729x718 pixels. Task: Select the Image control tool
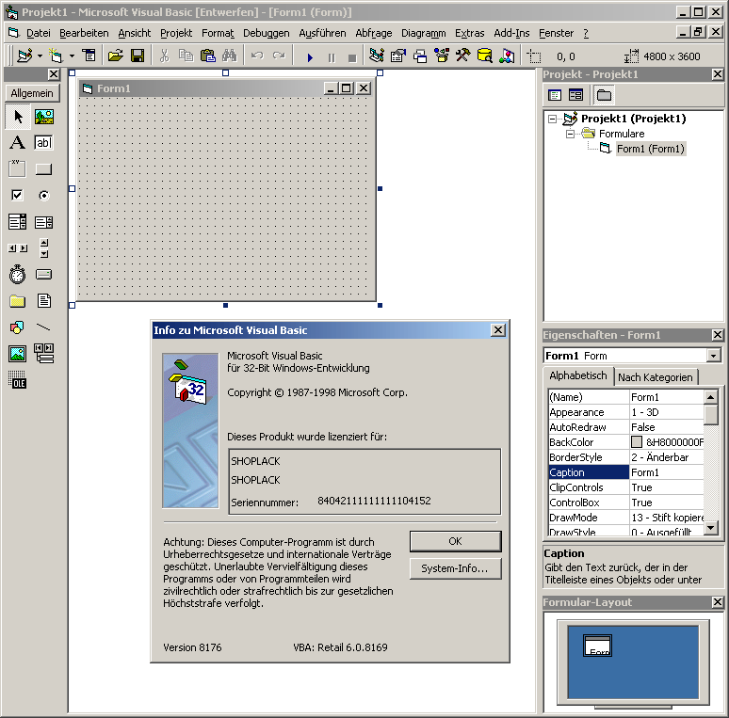pos(18,354)
